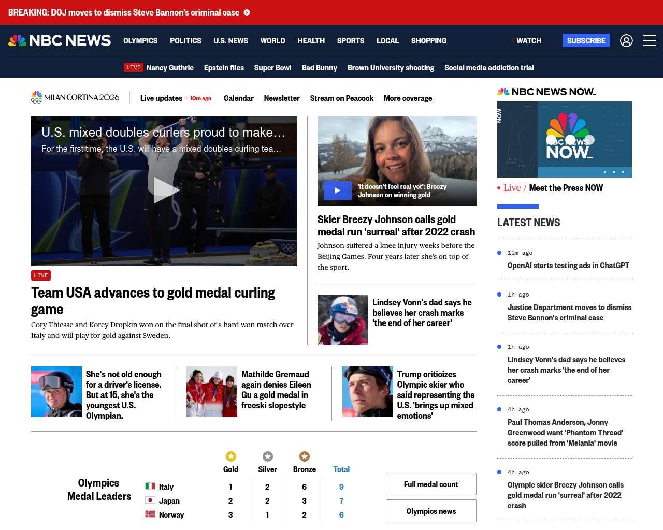Open More coverage in Olympics bar

click(x=408, y=98)
